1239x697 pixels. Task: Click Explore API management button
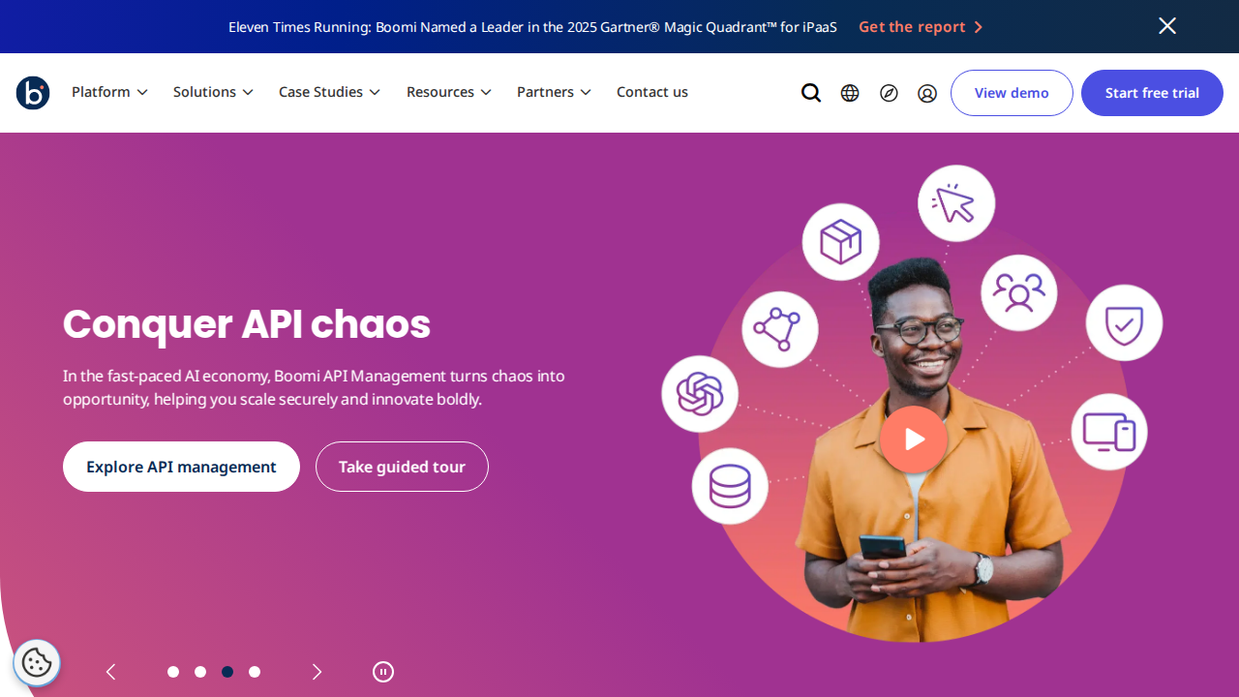[x=181, y=467]
